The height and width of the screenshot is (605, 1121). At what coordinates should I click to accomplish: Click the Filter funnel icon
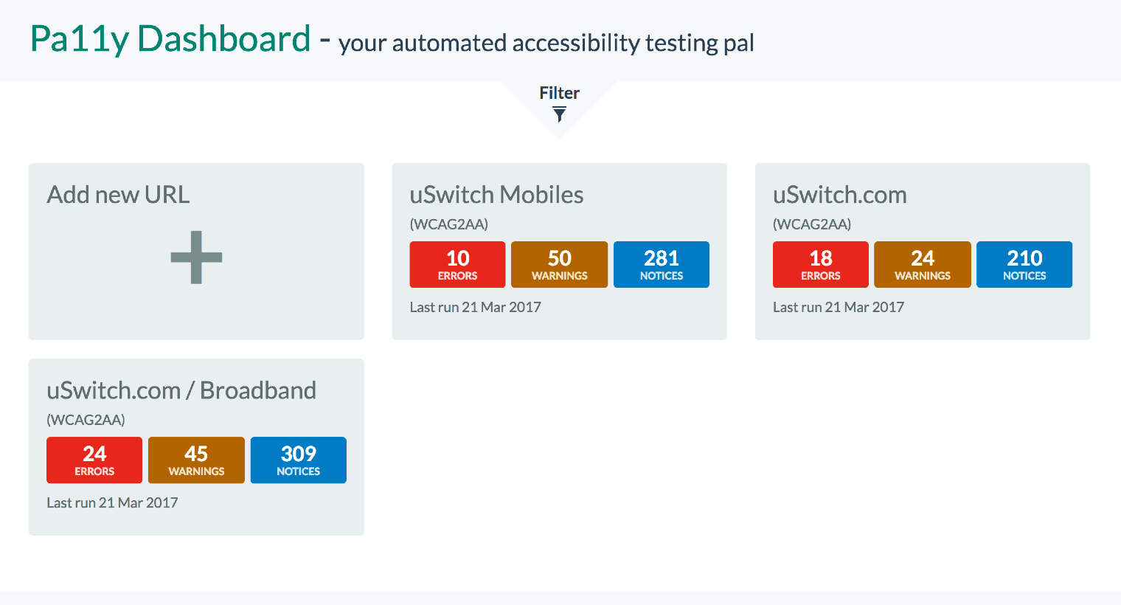point(560,114)
